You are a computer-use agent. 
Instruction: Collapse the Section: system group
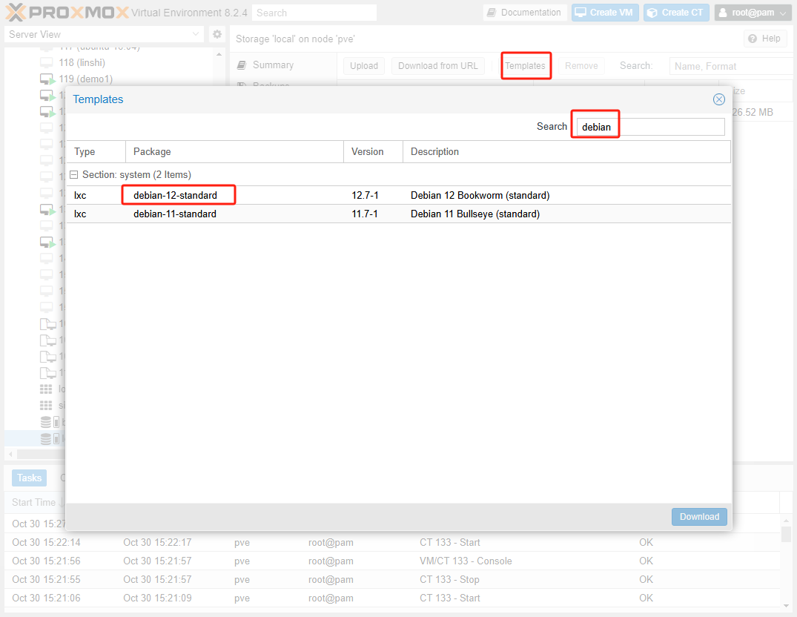pyautogui.click(x=73, y=174)
